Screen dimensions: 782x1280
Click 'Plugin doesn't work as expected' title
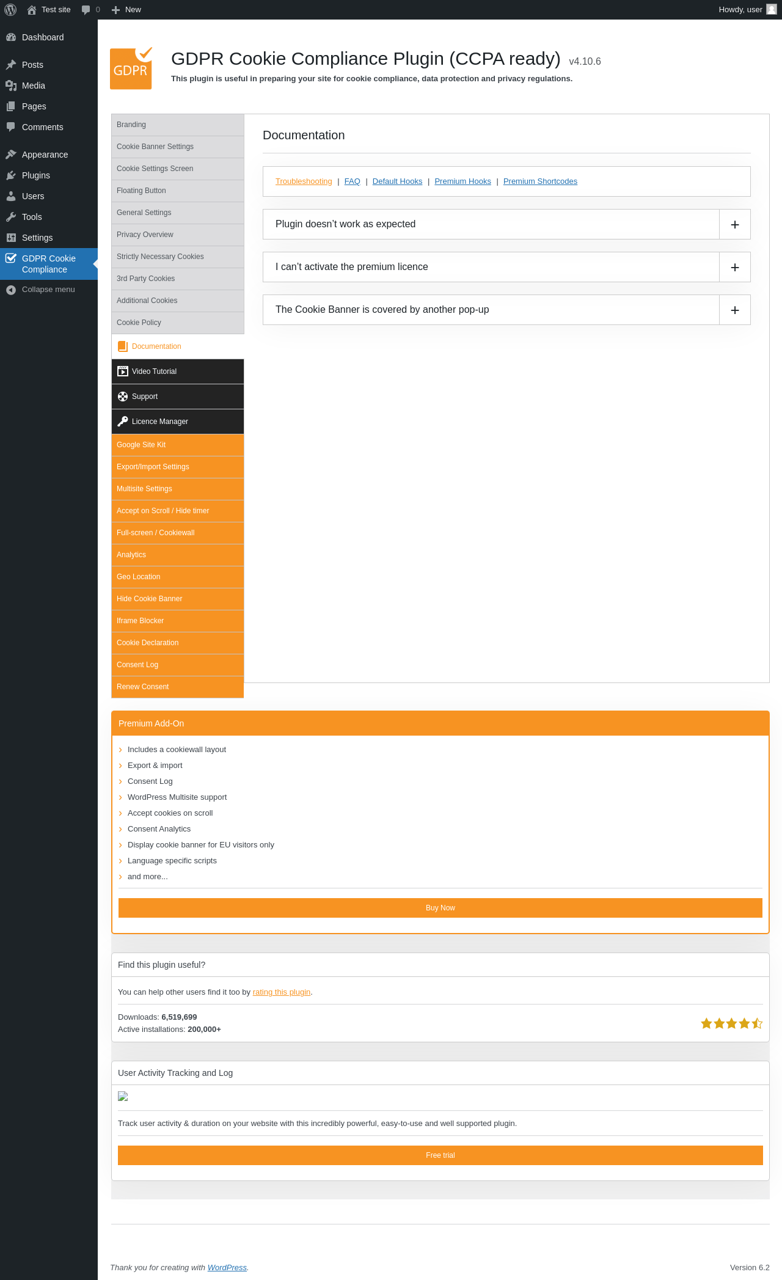(346, 224)
